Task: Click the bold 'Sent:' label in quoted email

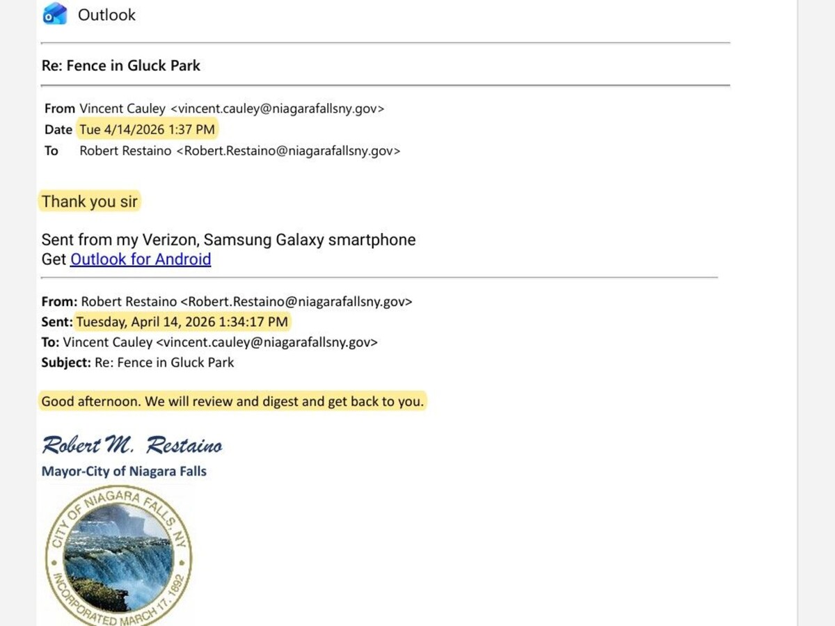Action: point(56,322)
